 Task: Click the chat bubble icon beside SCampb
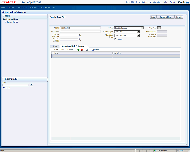point(187,2)
